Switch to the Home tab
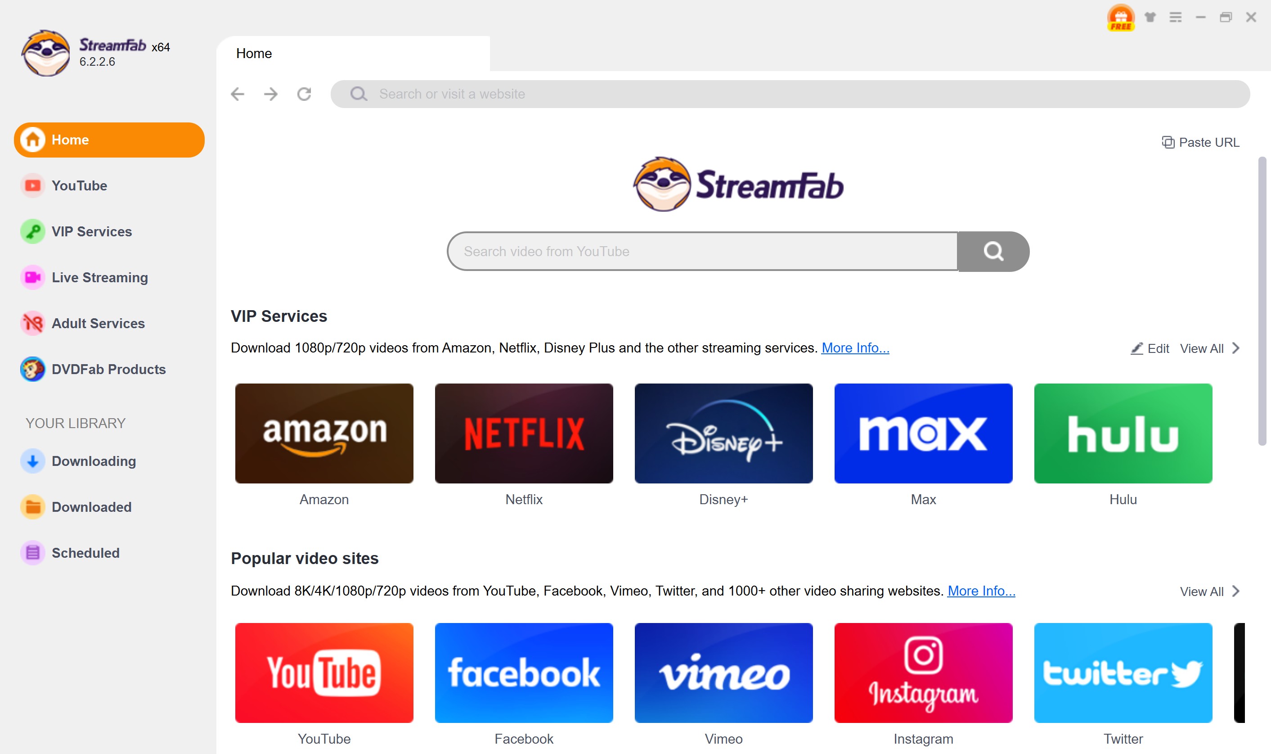 354,54
